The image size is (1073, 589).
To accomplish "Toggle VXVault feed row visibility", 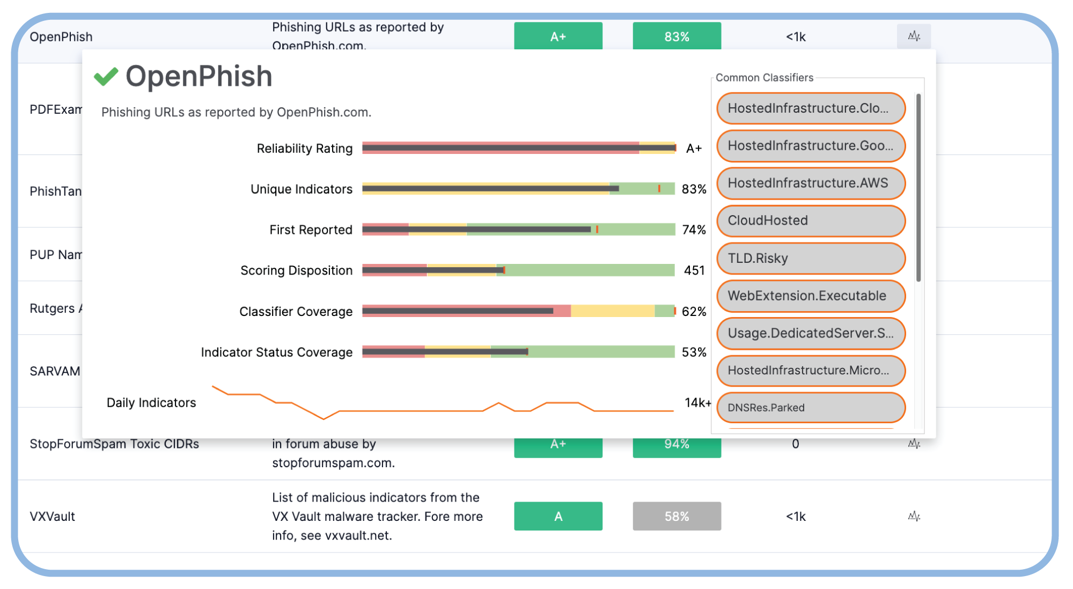I will (x=914, y=517).
